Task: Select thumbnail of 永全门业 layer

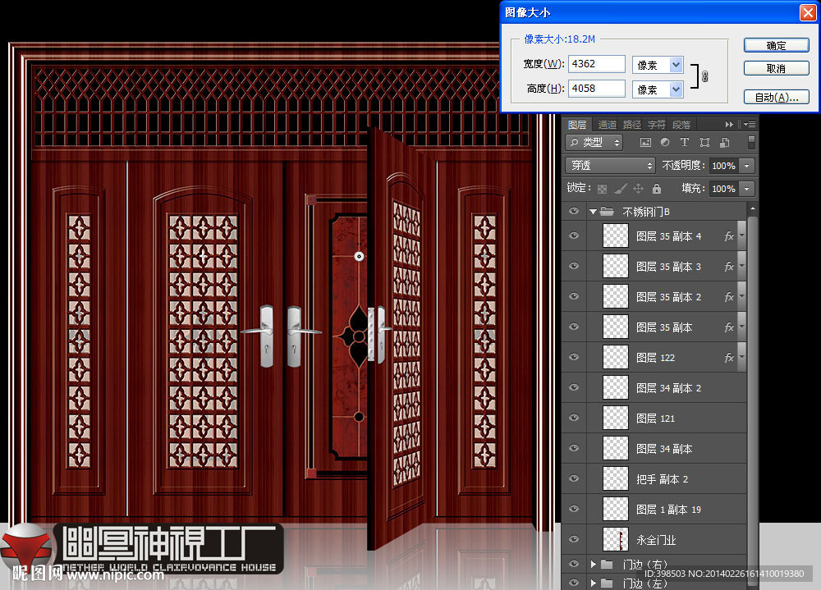Action: pyautogui.click(x=616, y=539)
